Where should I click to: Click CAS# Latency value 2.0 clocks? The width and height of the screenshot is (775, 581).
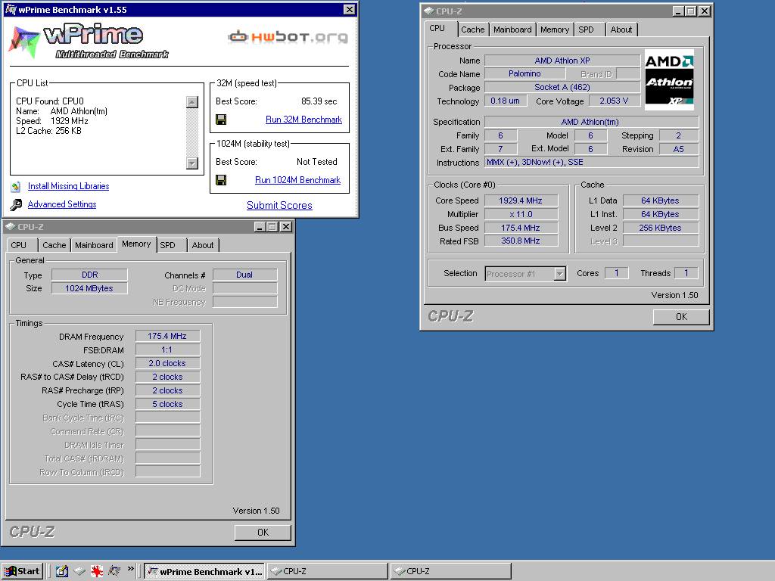click(x=167, y=363)
